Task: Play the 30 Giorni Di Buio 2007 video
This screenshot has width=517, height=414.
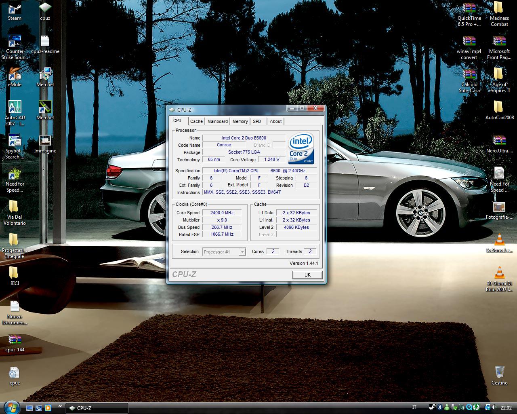Action: click(x=499, y=279)
